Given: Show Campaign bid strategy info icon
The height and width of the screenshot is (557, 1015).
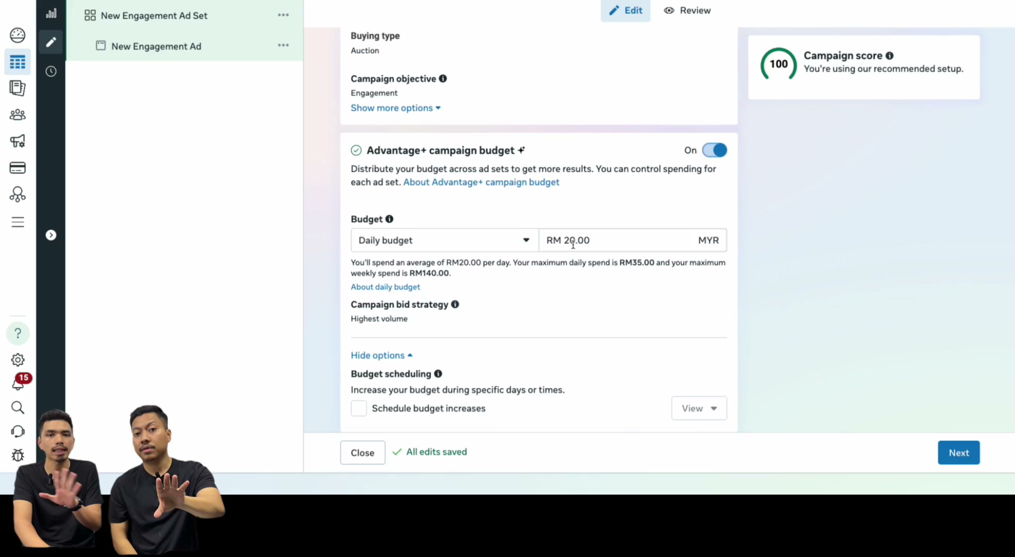Looking at the screenshot, I should 455,304.
